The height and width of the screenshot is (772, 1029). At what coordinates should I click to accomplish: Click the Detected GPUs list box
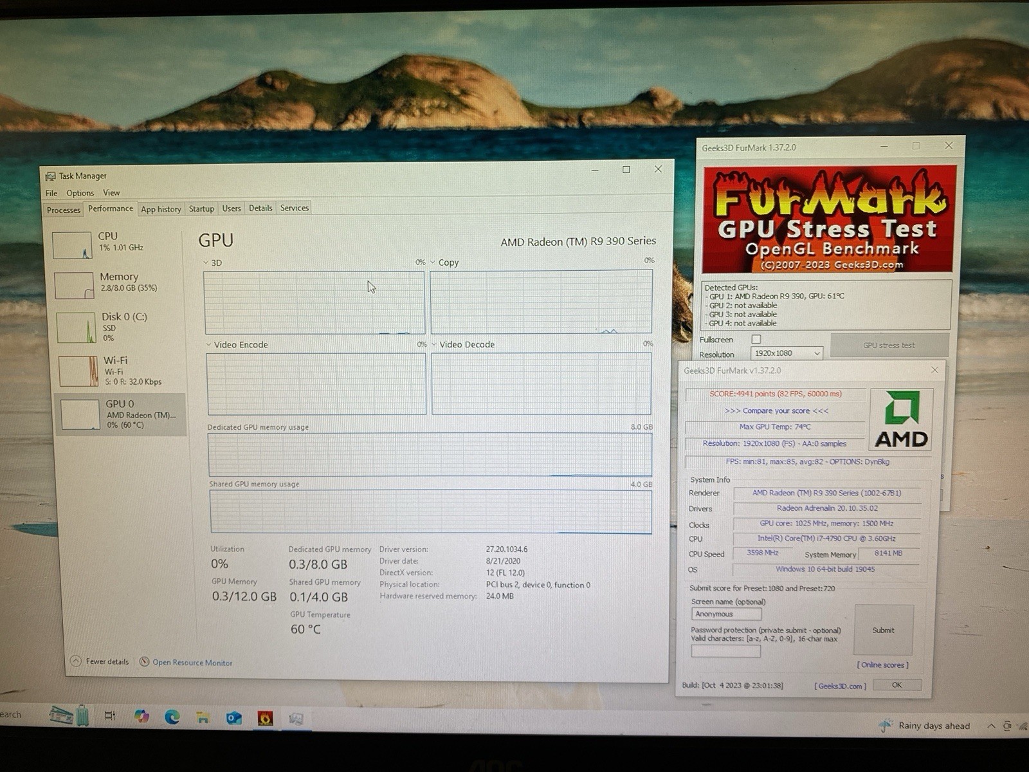click(826, 305)
